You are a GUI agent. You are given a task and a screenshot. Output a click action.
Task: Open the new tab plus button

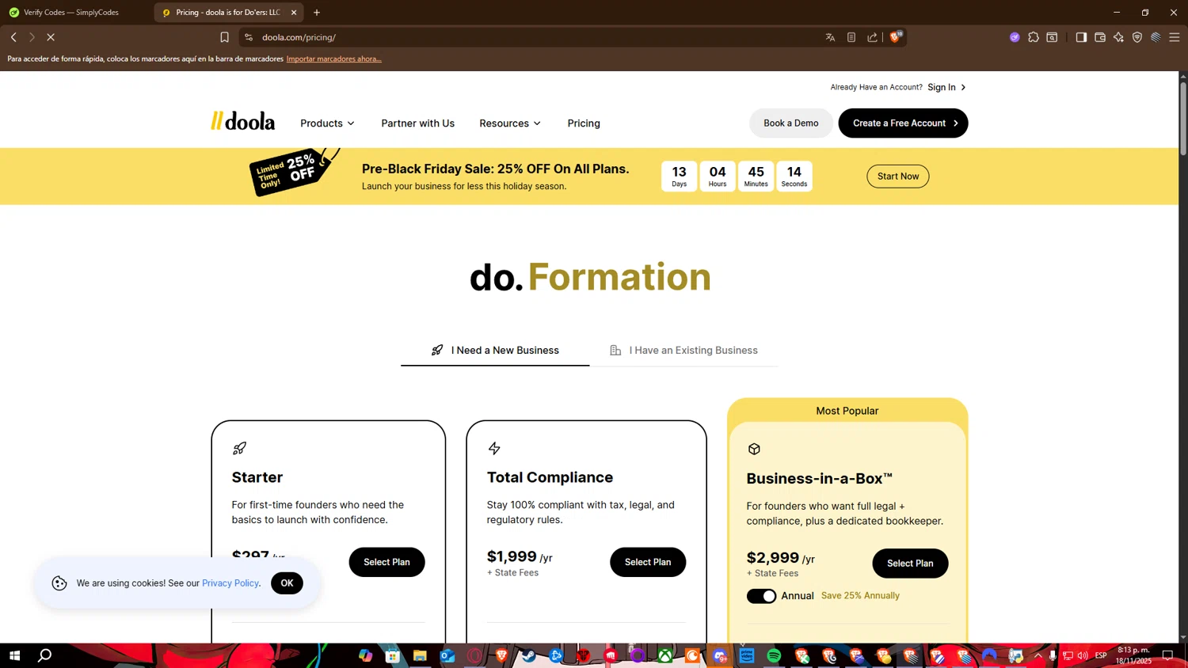[317, 13]
